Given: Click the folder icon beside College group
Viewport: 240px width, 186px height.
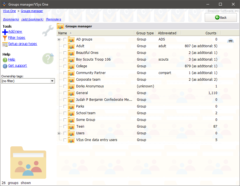Looking at the screenshot, I should (x=71, y=66).
